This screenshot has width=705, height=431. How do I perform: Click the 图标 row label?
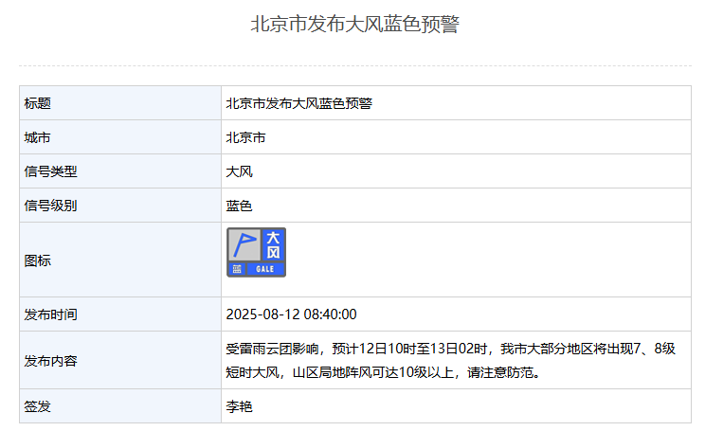pyautogui.click(x=37, y=260)
